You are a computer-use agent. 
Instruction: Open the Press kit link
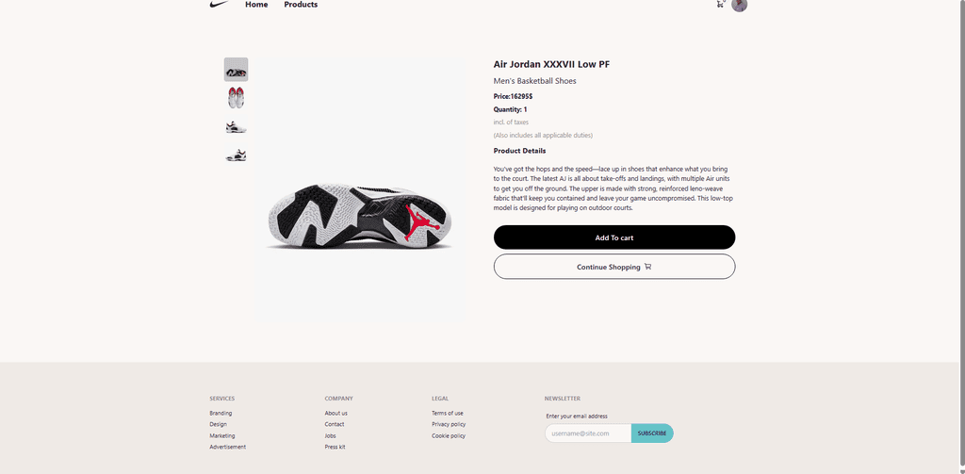click(335, 447)
